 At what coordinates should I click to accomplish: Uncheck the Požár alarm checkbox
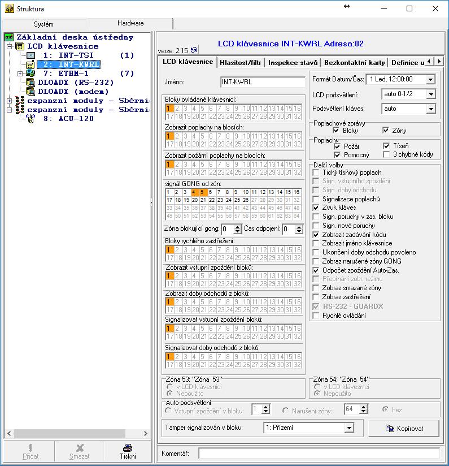337,146
